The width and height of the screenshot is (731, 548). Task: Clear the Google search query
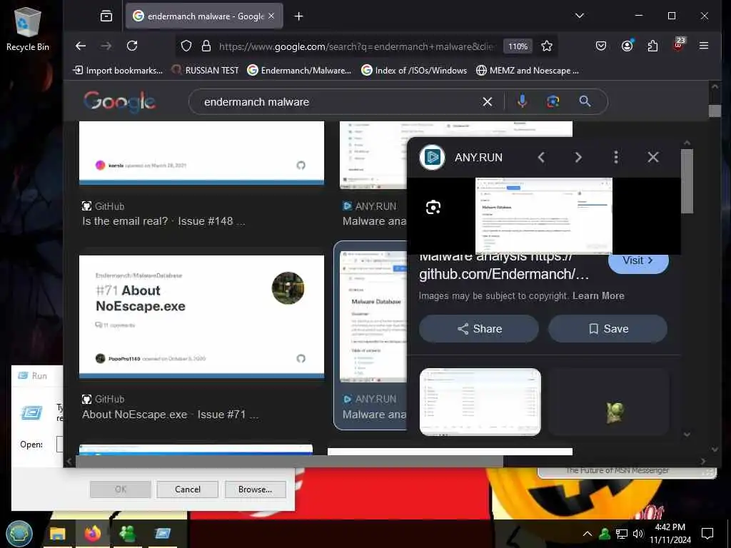[487, 101]
